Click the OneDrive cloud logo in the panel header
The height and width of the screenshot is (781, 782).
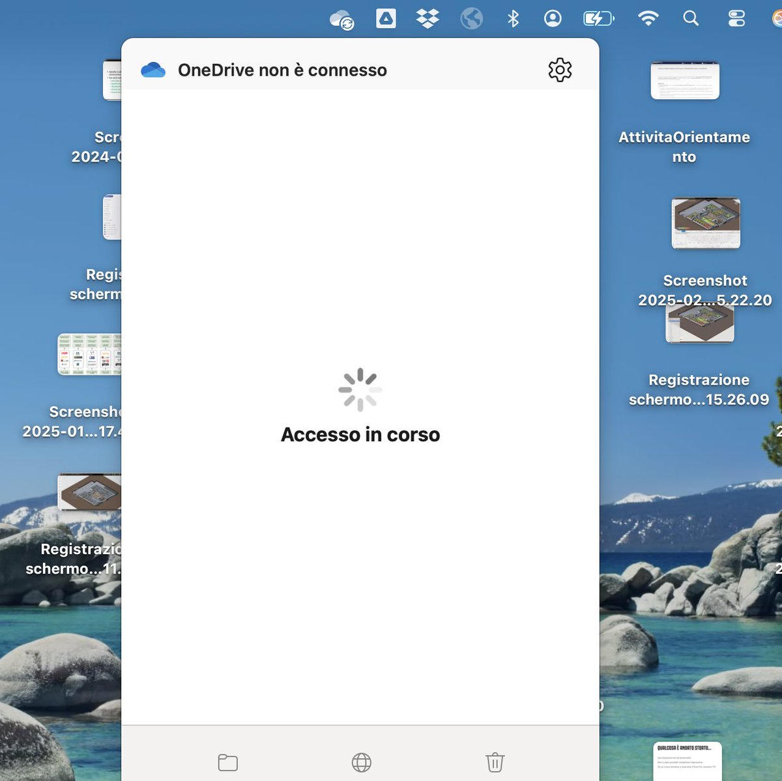[153, 70]
